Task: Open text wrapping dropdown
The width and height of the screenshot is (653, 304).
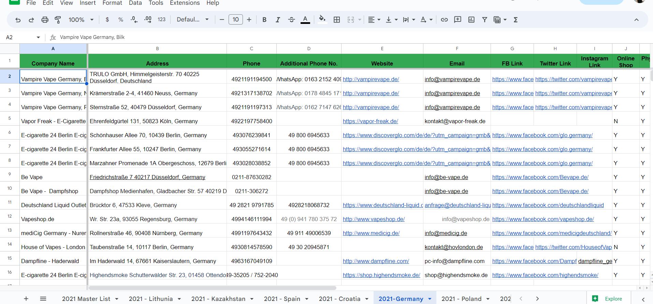Action: click(409, 20)
